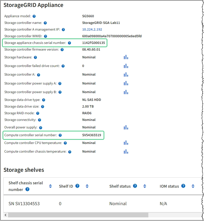This screenshot has width=204, height=221.
Task: Show chart for Storage controller A
Action: pyautogui.click(x=126, y=75)
